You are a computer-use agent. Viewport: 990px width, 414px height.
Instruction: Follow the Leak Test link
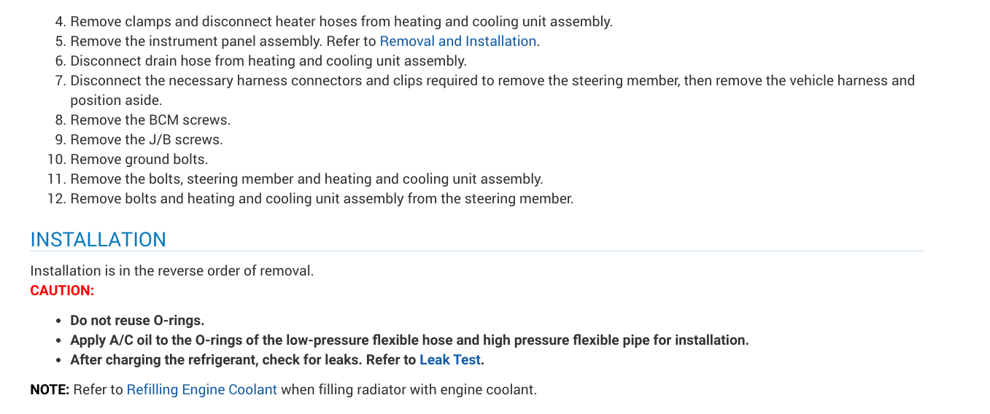[449, 360]
